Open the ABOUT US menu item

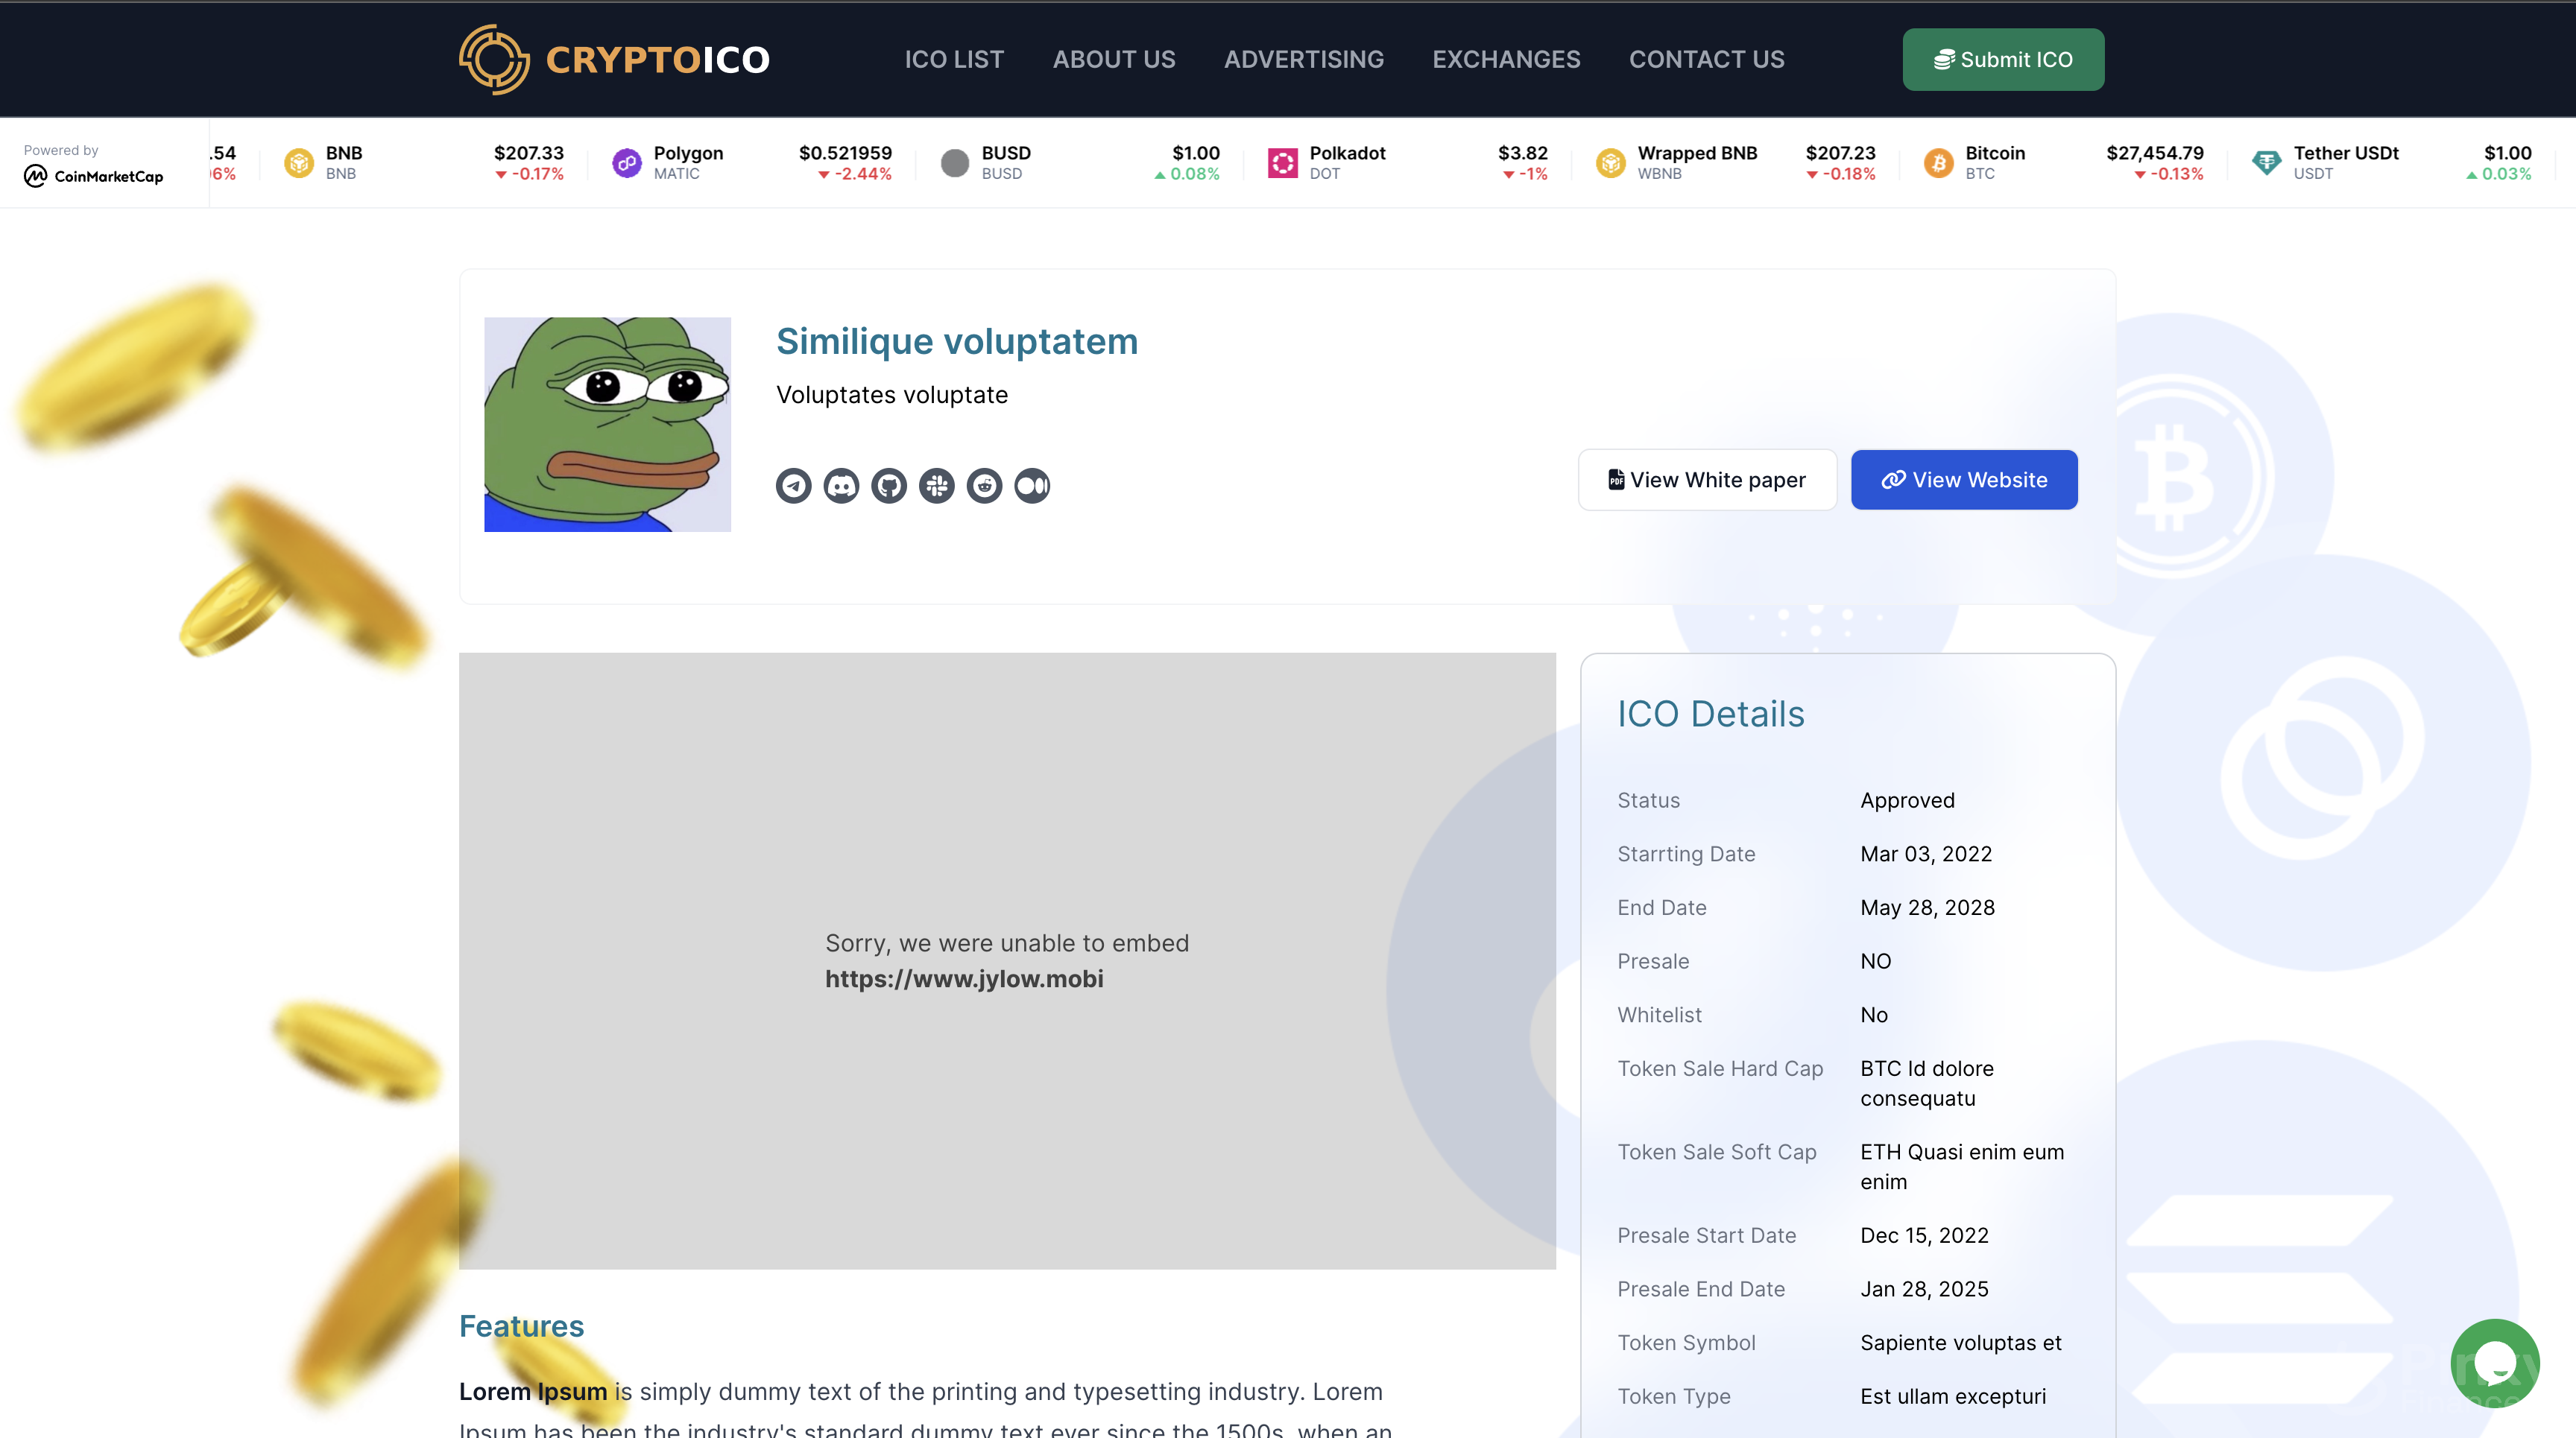pyautogui.click(x=1113, y=58)
